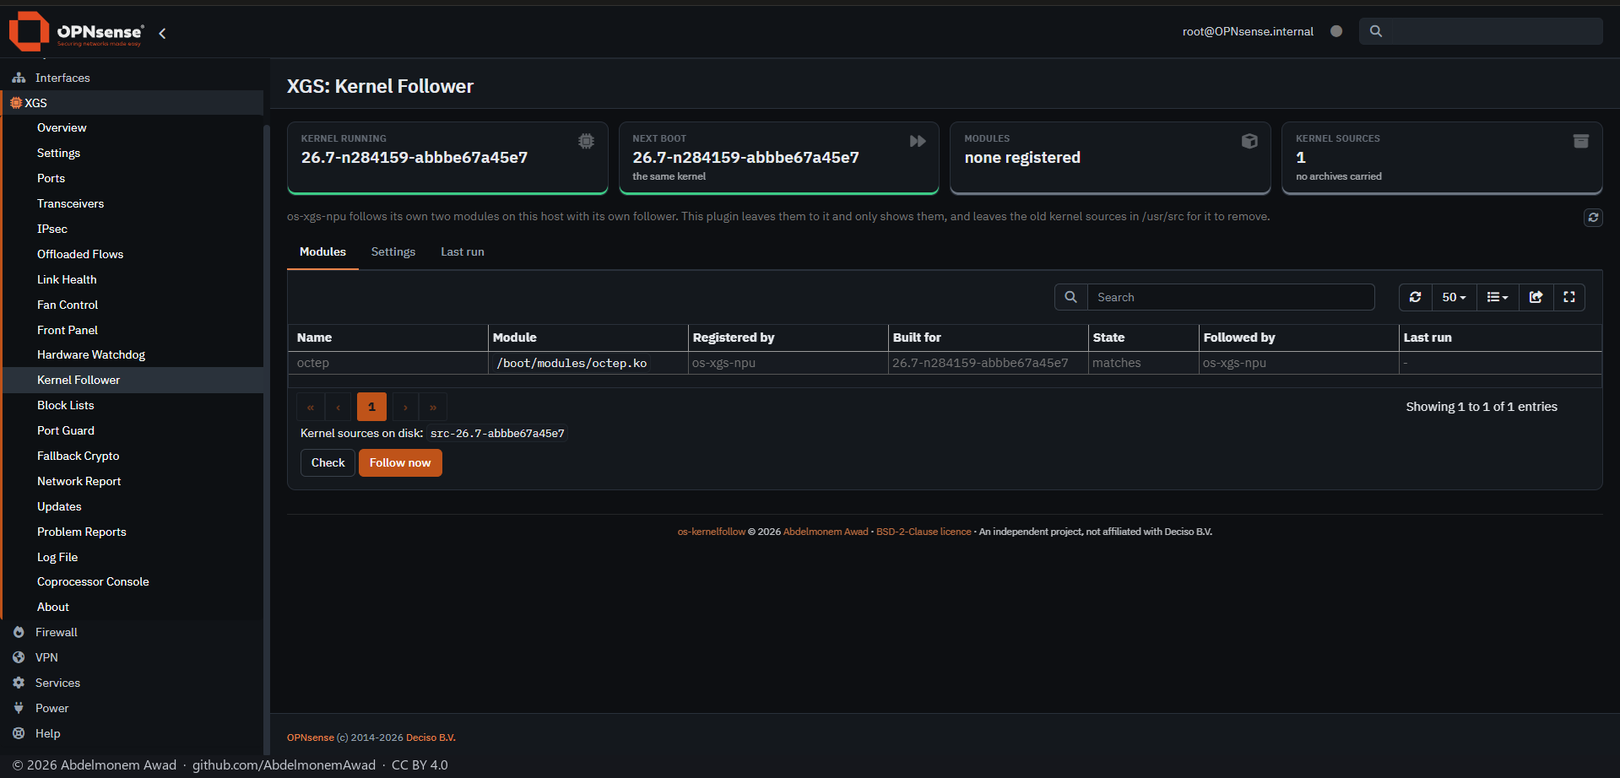Toggle fullscreen for the Modules table
The width and height of the screenshot is (1620, 778).
1569,297
